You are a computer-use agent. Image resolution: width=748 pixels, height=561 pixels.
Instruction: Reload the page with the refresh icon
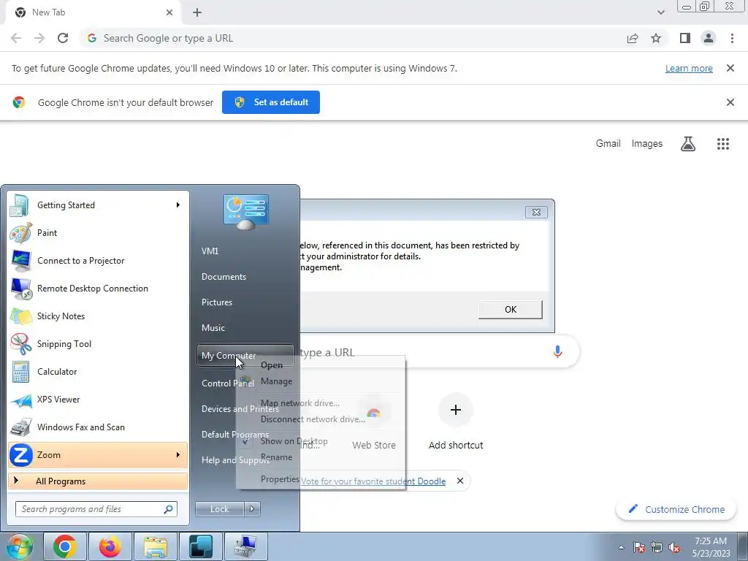click(x=63, y=38)
